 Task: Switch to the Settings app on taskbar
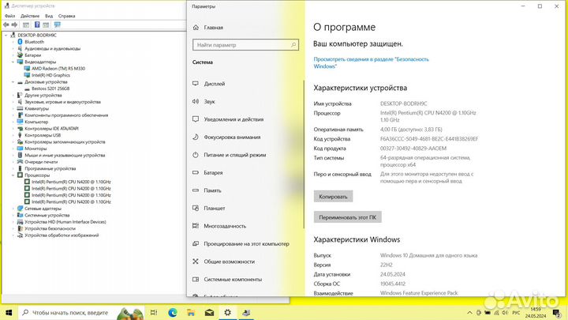click(x=227, y=312)
